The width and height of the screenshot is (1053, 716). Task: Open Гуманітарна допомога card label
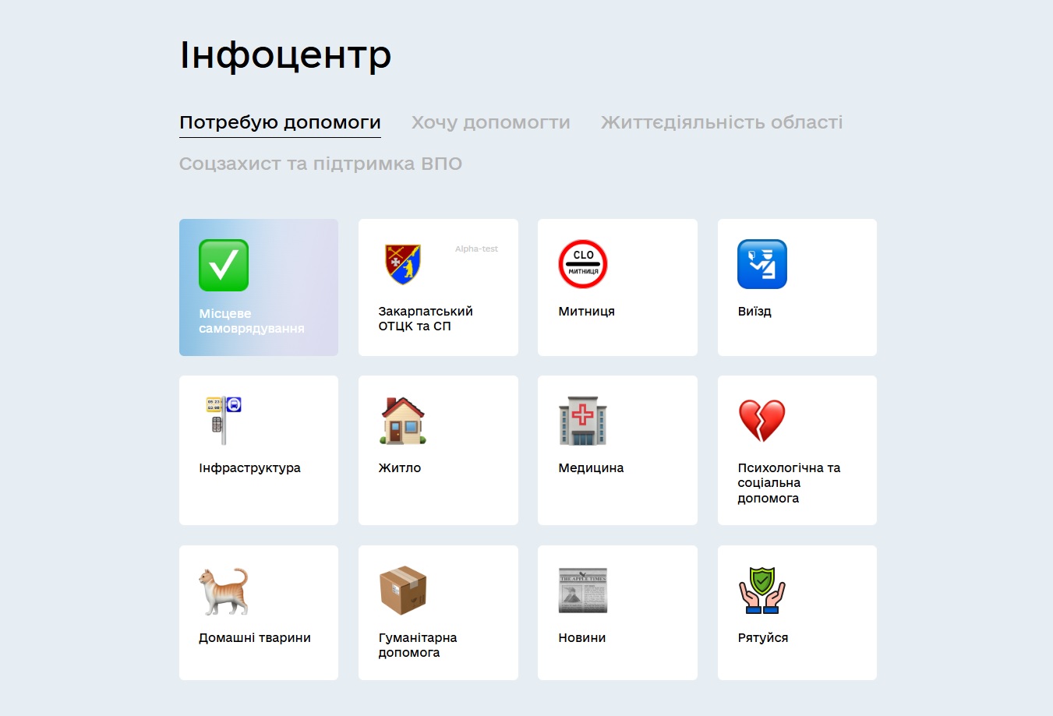tap(418, 645)
